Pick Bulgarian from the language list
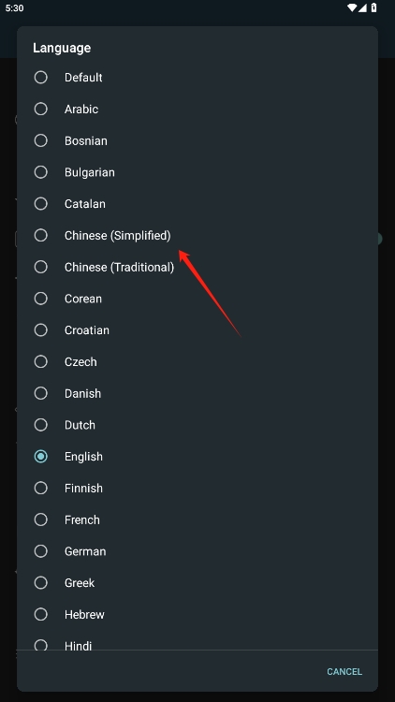Screen dimensions: 395x702 click(197, 172)
